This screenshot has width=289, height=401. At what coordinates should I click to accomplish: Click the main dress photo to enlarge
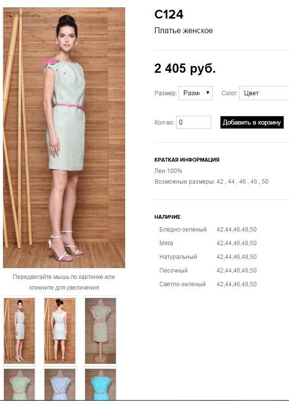tap(64, 138)
